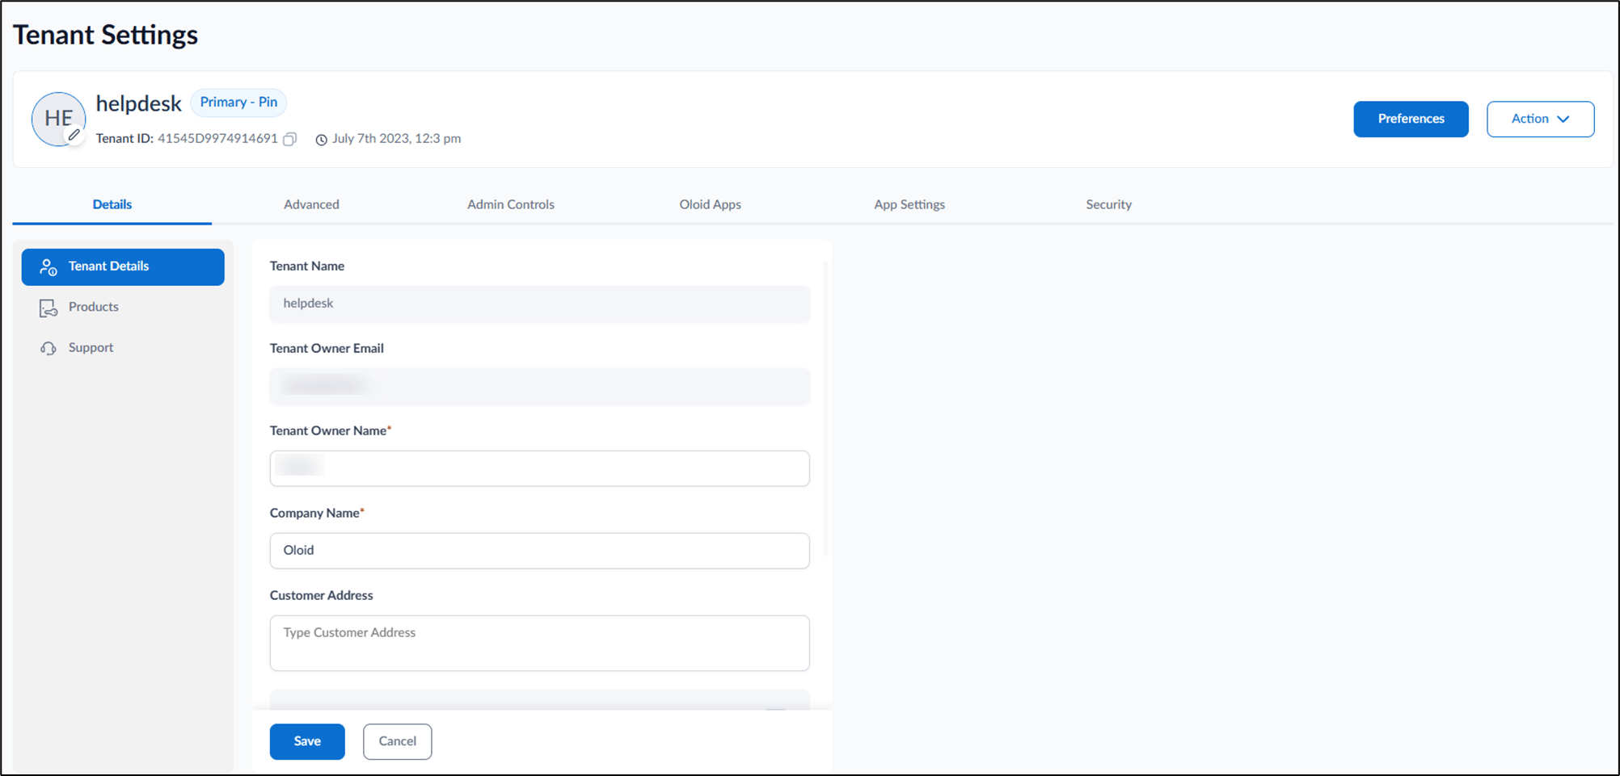
Task: Click the Tenant Details person icon
Action: 49,266
